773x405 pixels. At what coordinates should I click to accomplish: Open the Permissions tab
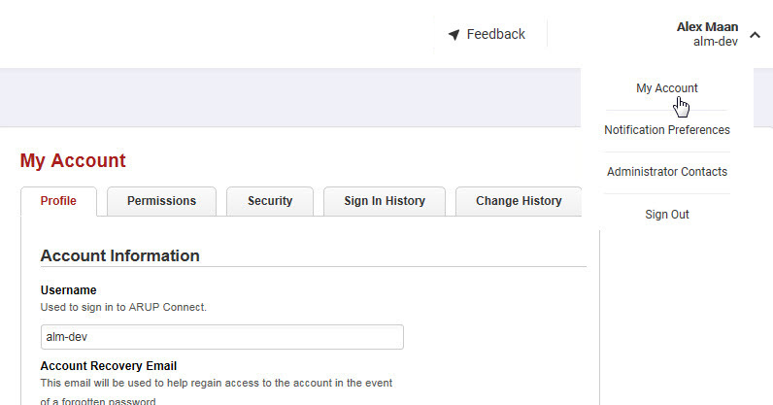click(x=161, y=201)
